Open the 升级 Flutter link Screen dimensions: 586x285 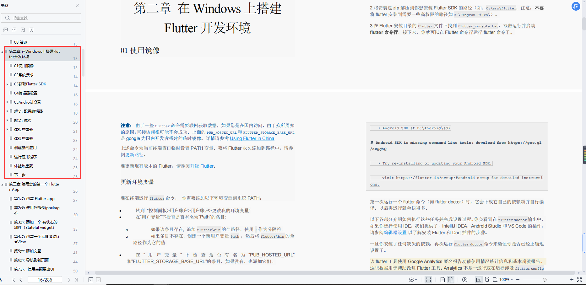[x=202, y=166]
